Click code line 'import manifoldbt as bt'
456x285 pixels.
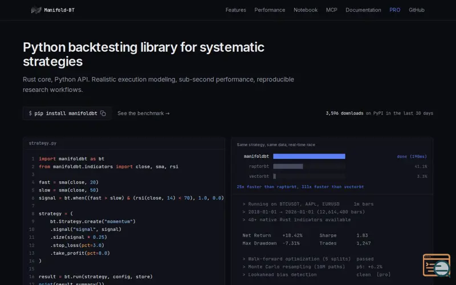click(71, 159)
